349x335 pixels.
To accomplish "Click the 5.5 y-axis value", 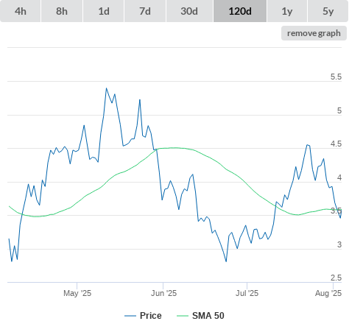I will [x=336, y=77].
